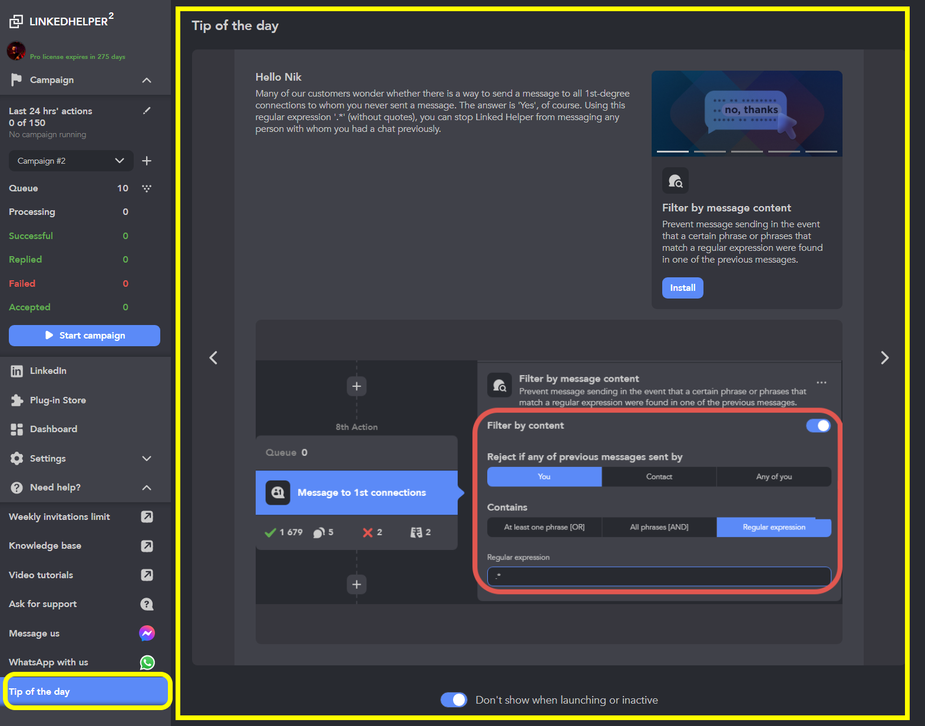Screen dimensions: 925x726
Task: Click last slide indicator on banner
Action: coord(821,151)
